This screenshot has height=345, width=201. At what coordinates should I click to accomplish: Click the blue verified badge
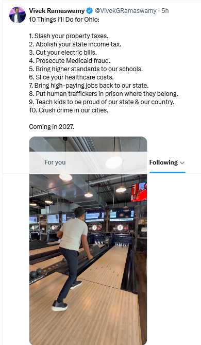click(x=89, y=10)
